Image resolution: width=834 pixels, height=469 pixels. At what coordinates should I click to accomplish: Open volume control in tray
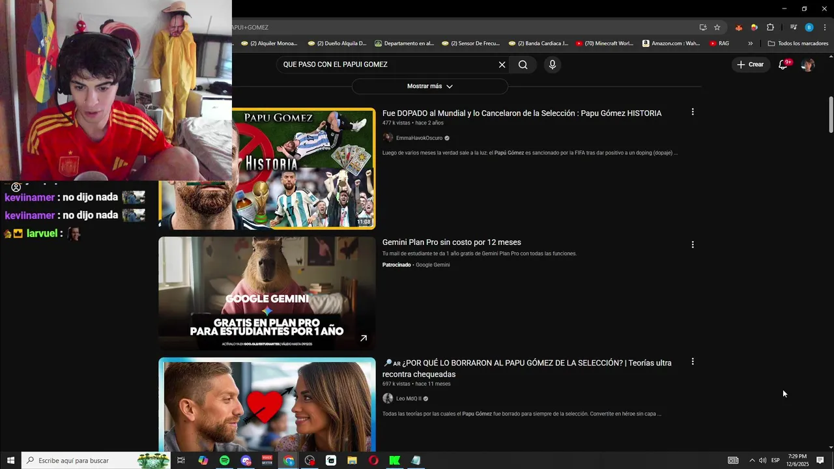click(762, 461)
